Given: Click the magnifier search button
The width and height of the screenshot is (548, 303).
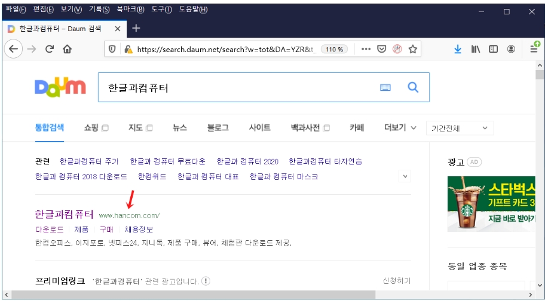Looking at the screenshot, I should (413, 87).
